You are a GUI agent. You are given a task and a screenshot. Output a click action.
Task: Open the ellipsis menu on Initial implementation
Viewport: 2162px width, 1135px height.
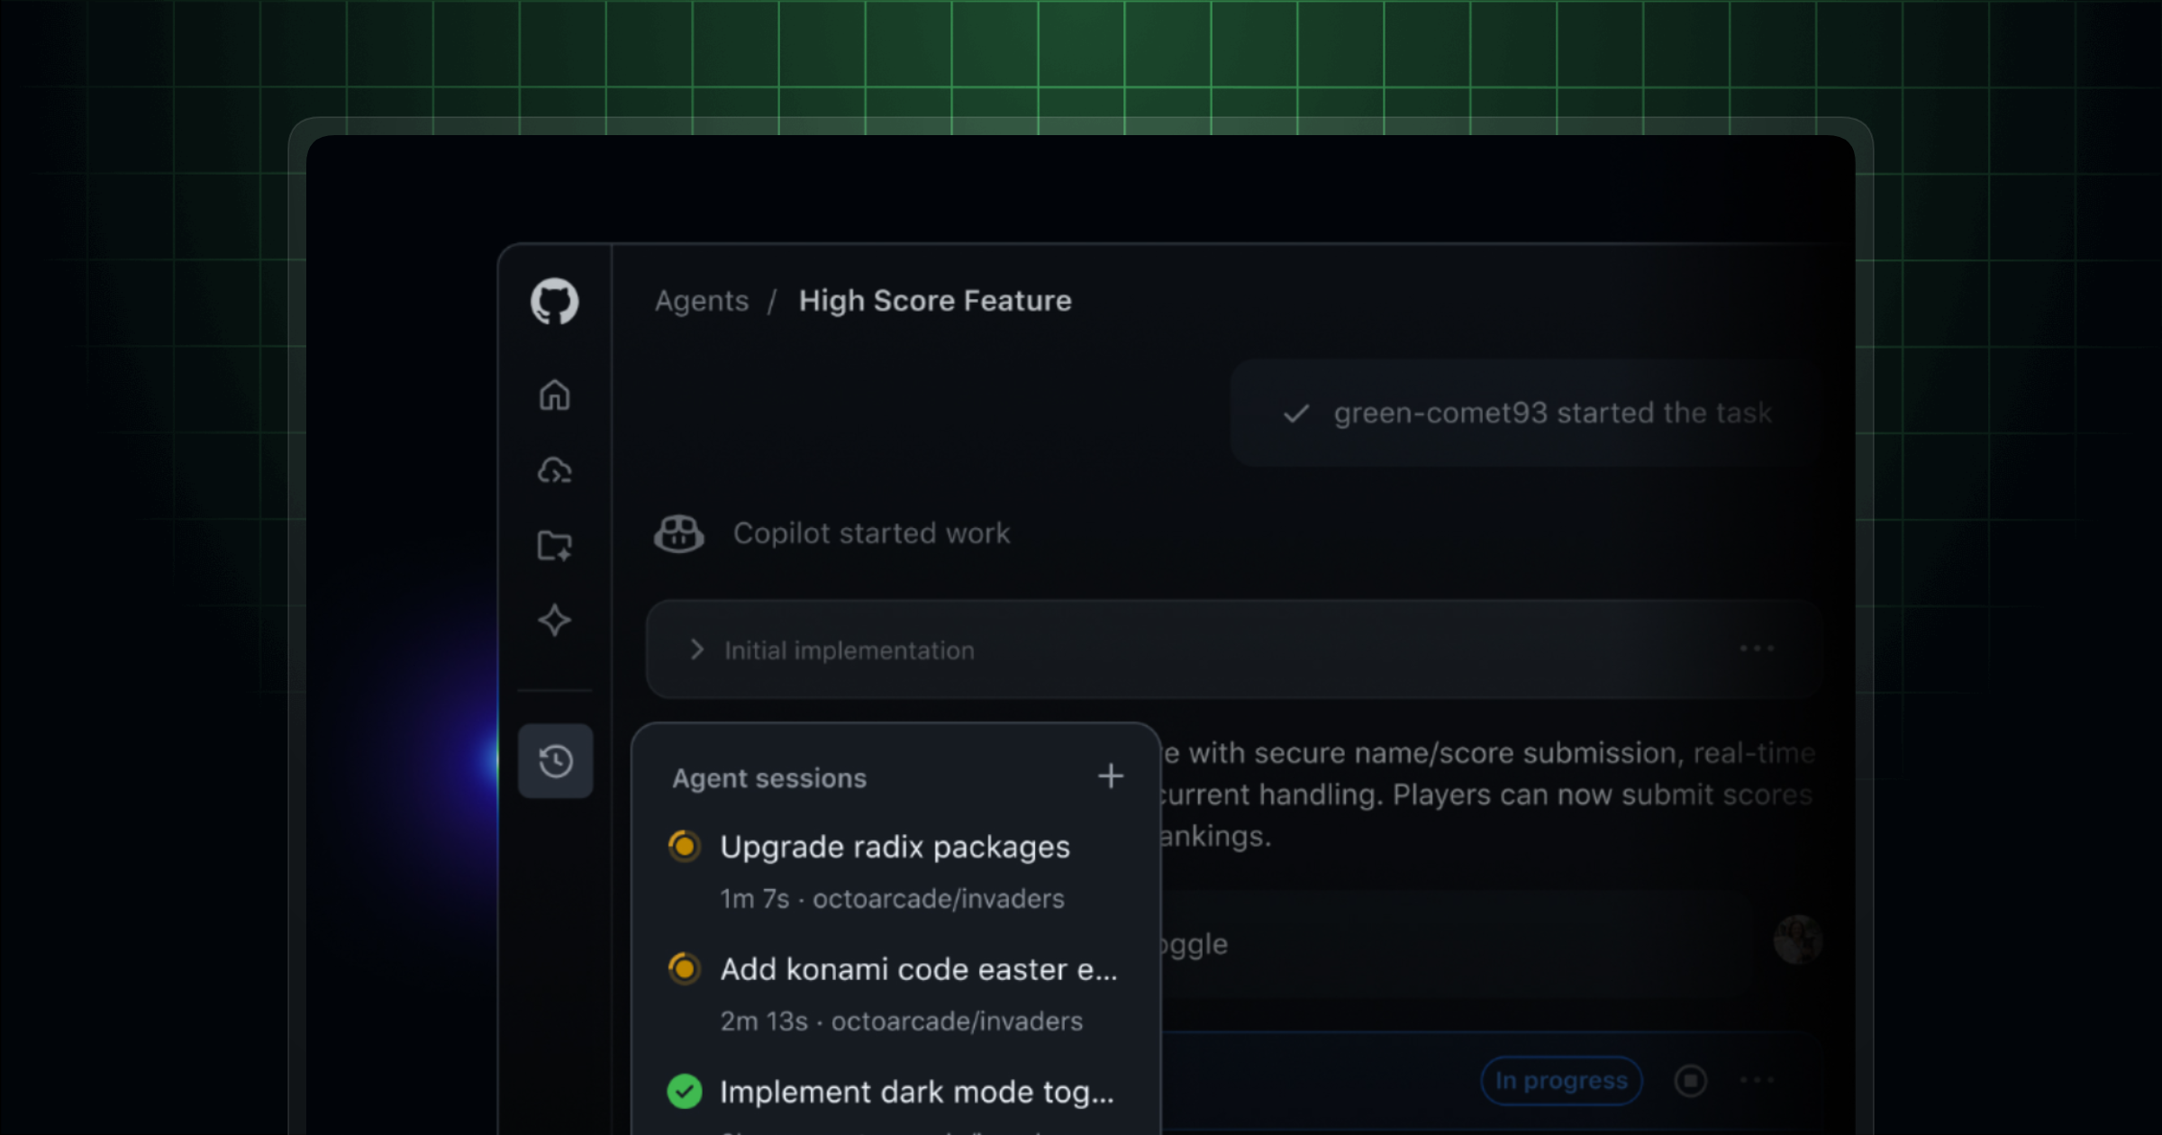coord(1757,647)
